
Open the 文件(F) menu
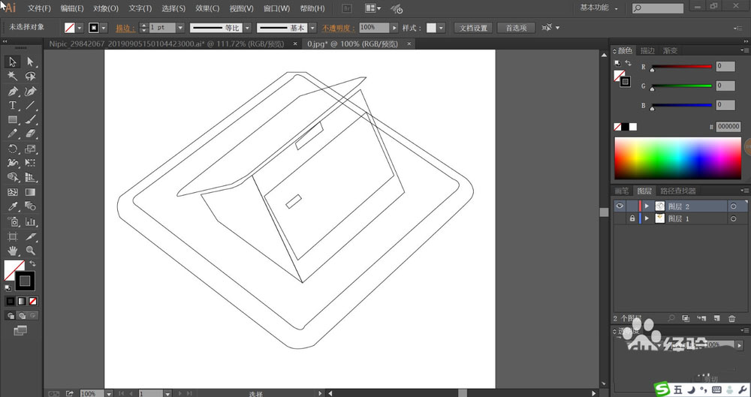point(39,8)
